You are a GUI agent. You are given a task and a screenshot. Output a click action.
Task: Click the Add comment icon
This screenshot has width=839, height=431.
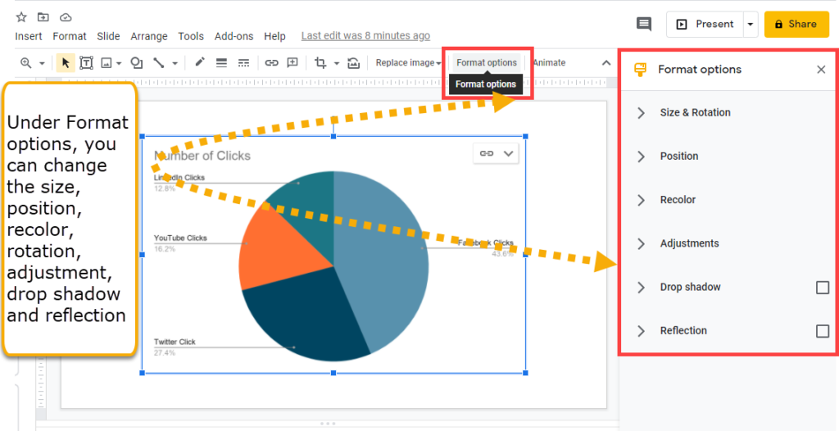293,62
